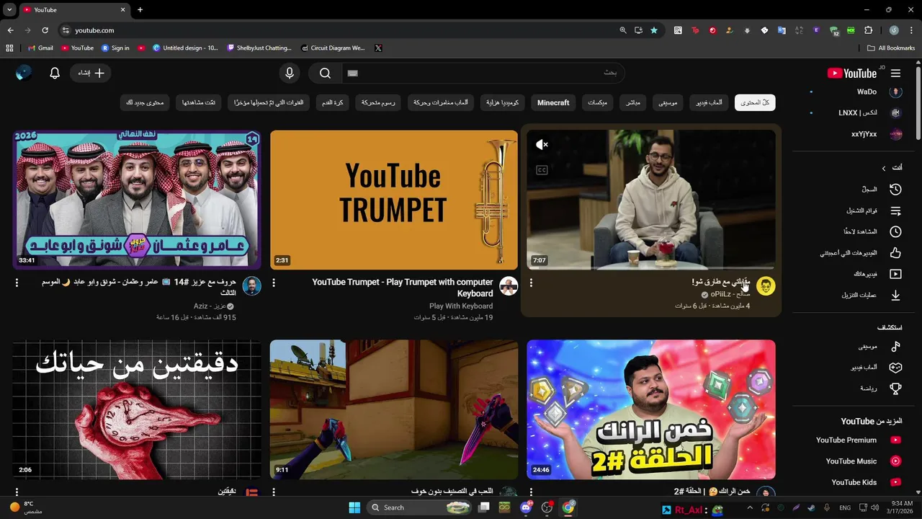Click the YouTube logo
The height and width of the screenshot is (519, 922).
point(852,73)
